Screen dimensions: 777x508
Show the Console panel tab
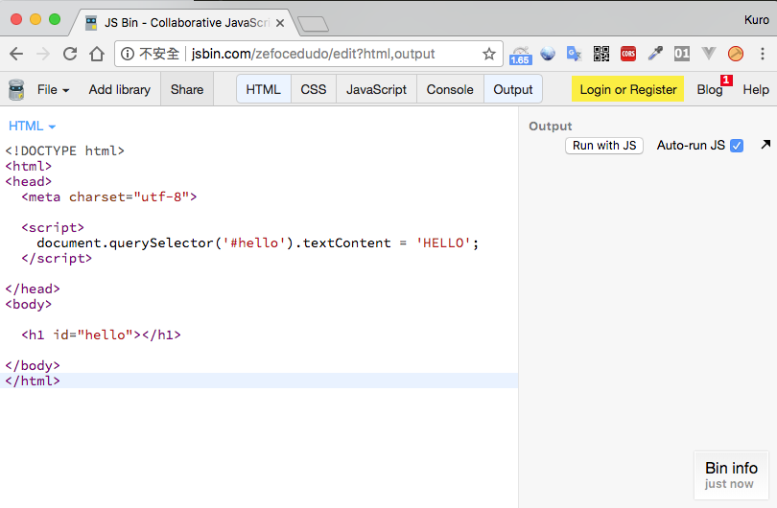pos(450,89)
